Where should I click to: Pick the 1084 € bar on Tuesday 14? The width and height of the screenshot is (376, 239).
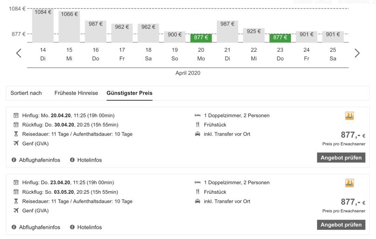(x=43, y=26)
